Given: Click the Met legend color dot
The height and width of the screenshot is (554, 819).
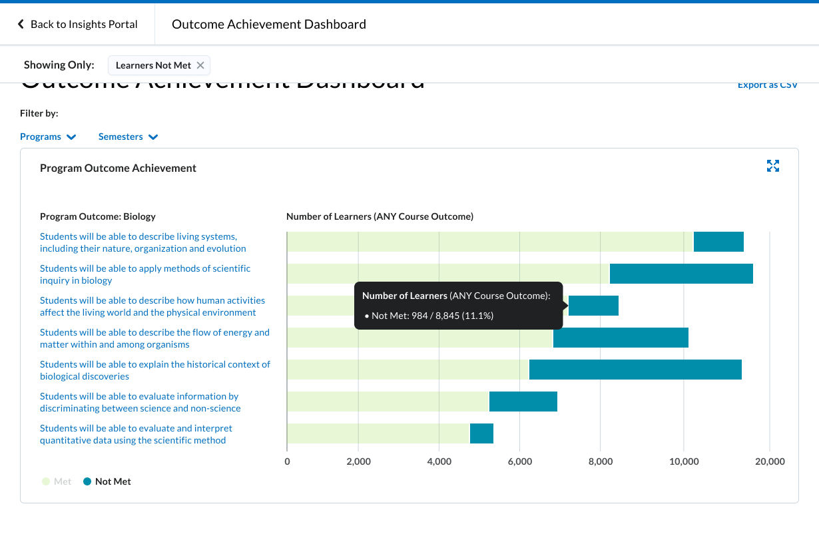Looking at the screenshot, I should 46,481.
